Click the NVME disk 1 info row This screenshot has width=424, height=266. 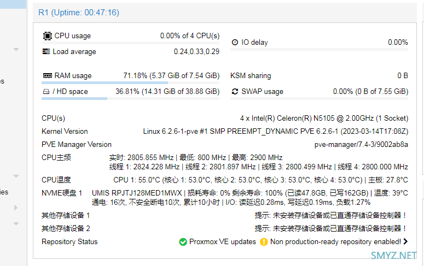[x=225, y=198]
